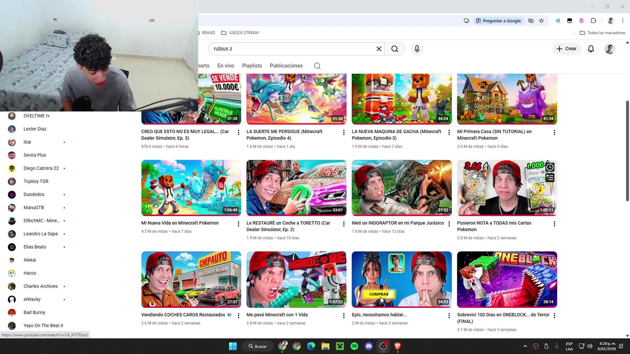Open Chrome three-dot menu
This screenshot has width=630, height=354.
coord(623,21)
